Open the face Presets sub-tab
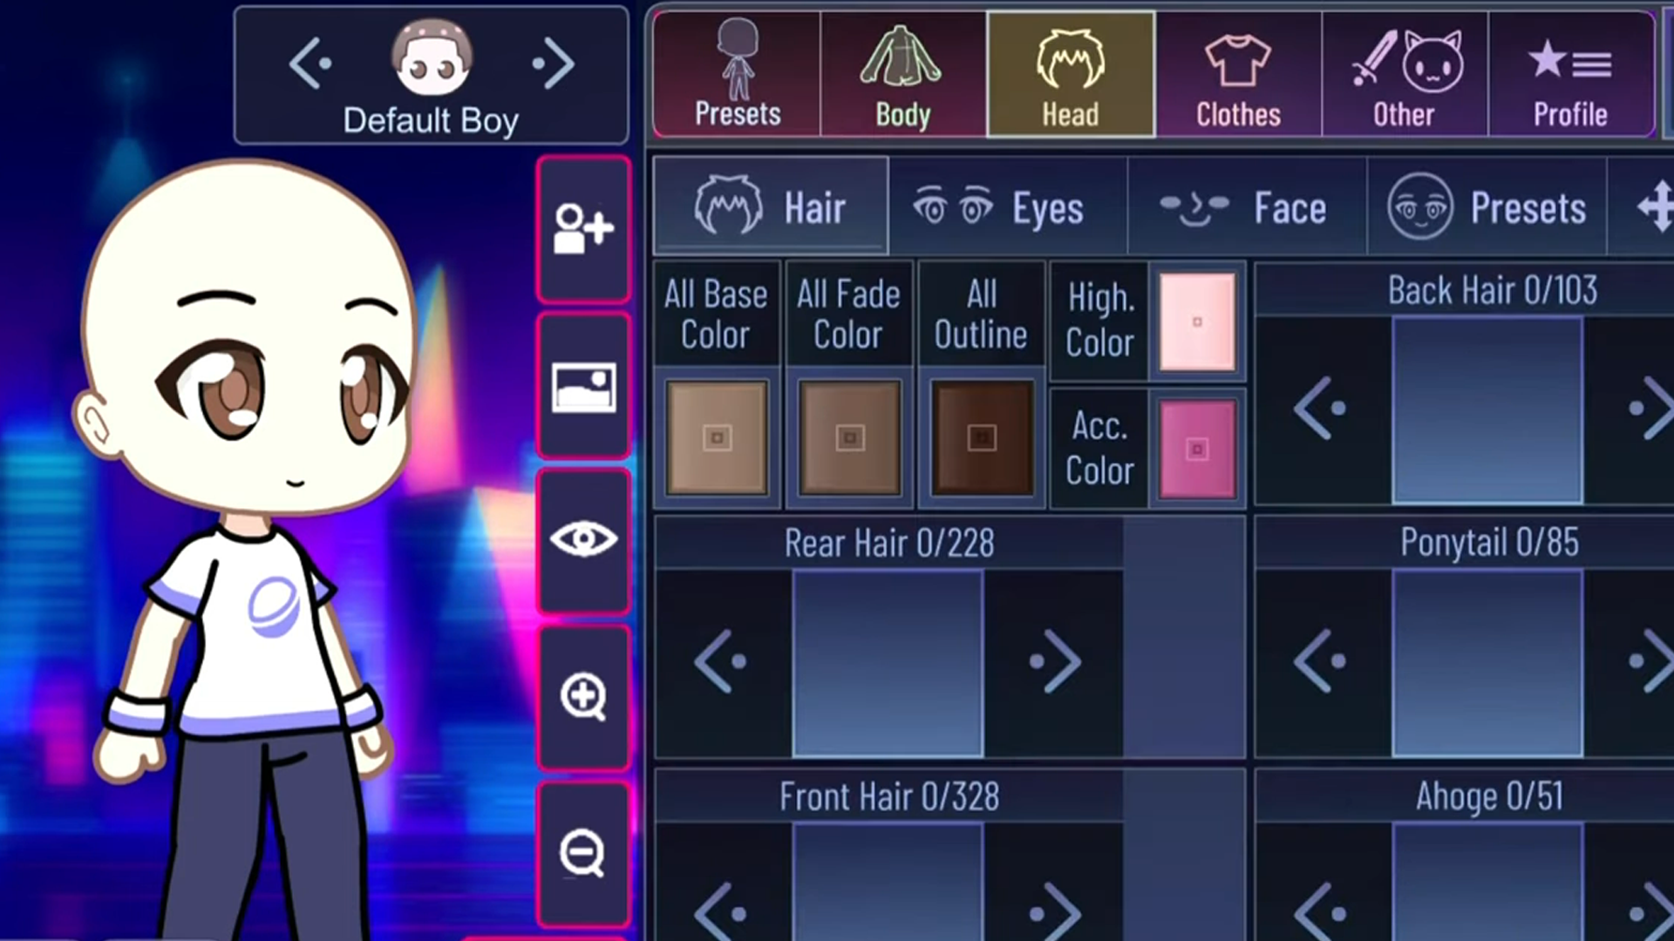This screenshot has height=941, width=1674. tap(1487, 206)
